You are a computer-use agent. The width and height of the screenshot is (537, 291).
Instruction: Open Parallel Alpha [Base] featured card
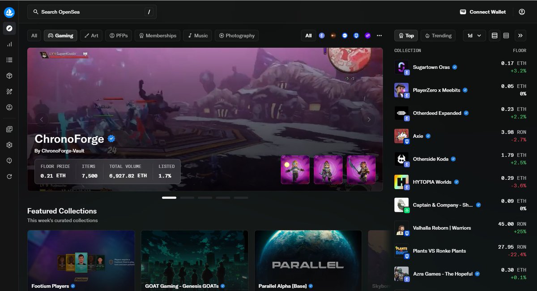point(308,261)
